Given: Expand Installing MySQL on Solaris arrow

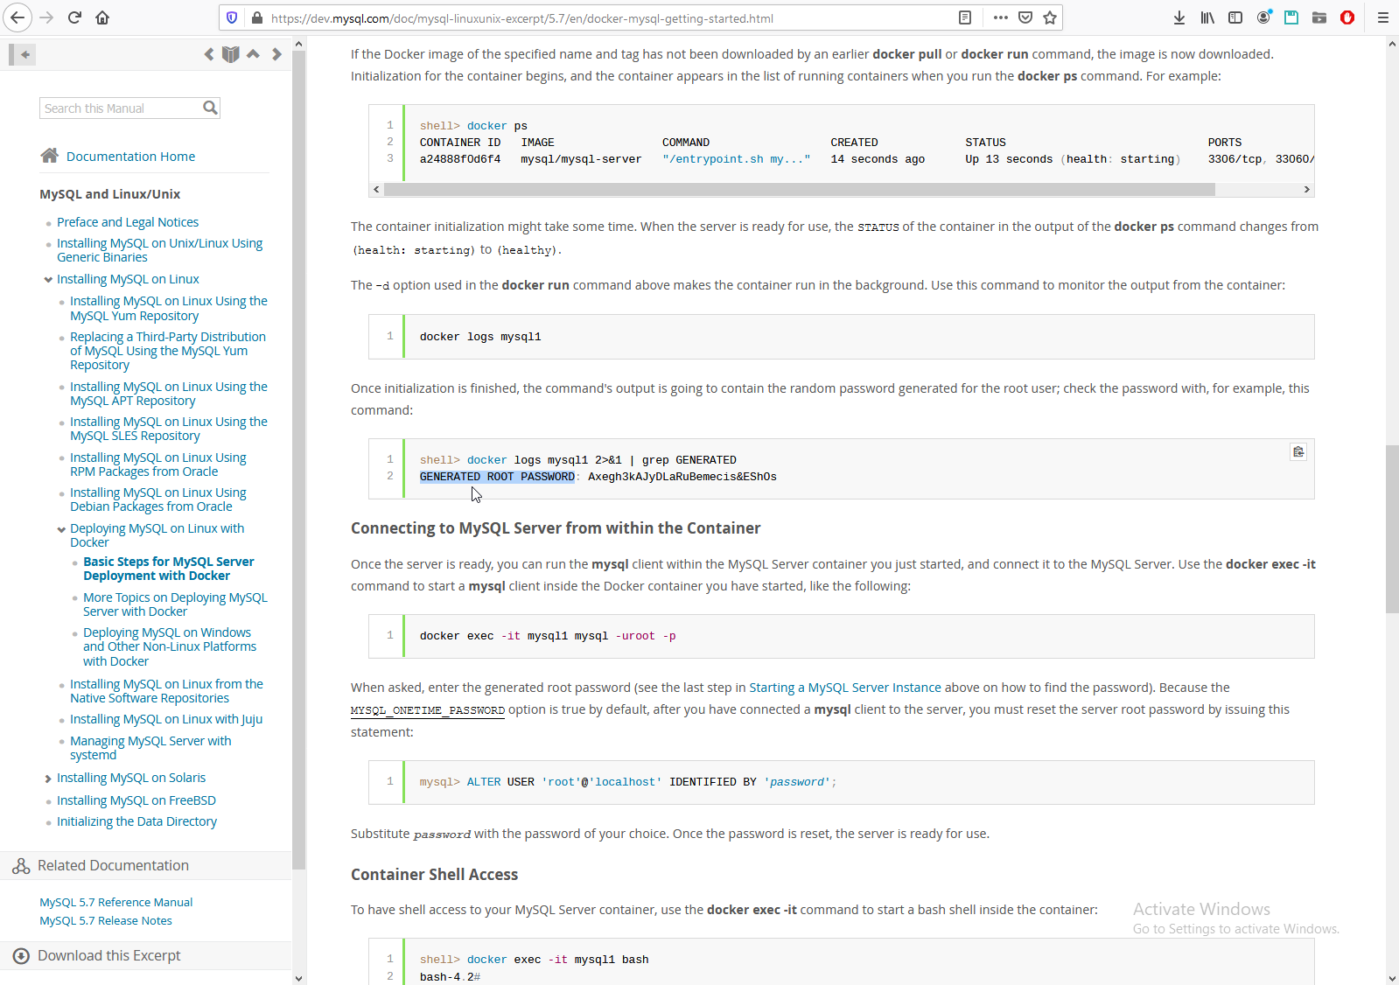Looking at the screenshot, I should (48, 779).
